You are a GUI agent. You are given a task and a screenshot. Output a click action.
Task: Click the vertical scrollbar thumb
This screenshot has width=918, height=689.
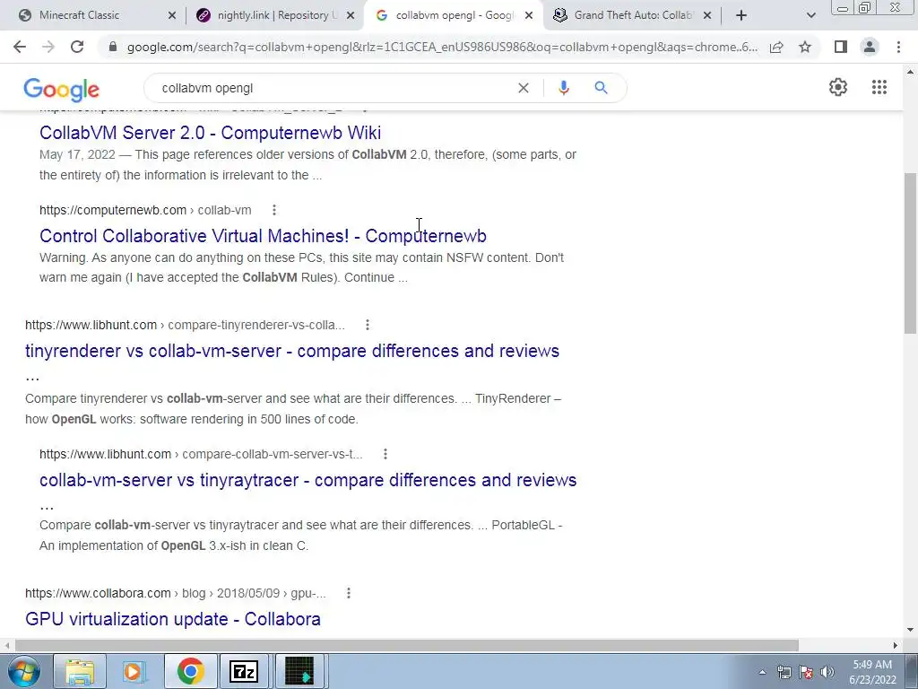click(x=910, y=252)
